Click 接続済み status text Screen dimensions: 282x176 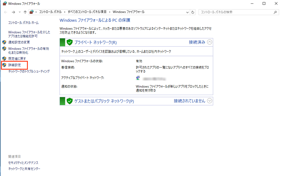pos(197,42)
